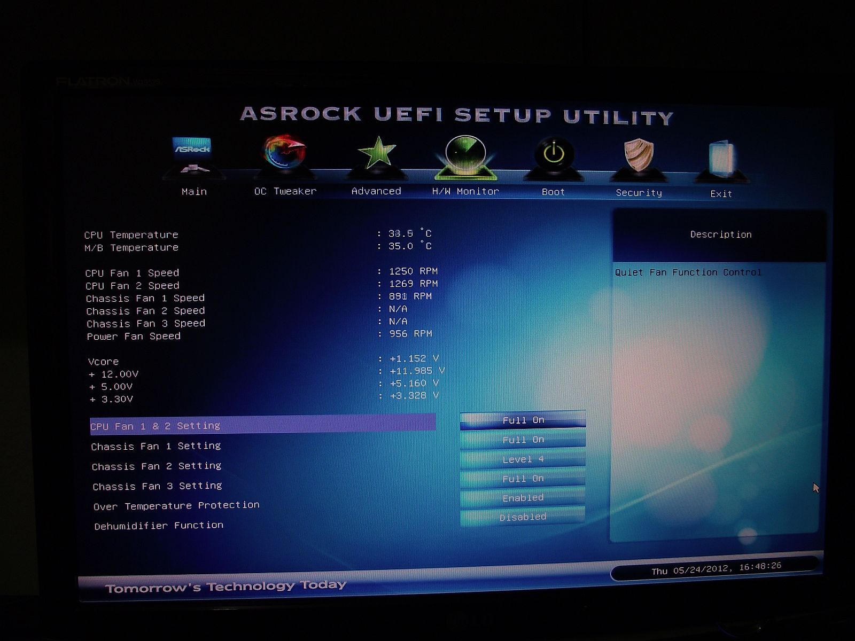Click the CPU Fan 1 Speed label
This screenshot has height=641, width=855.
click(132, 273)
